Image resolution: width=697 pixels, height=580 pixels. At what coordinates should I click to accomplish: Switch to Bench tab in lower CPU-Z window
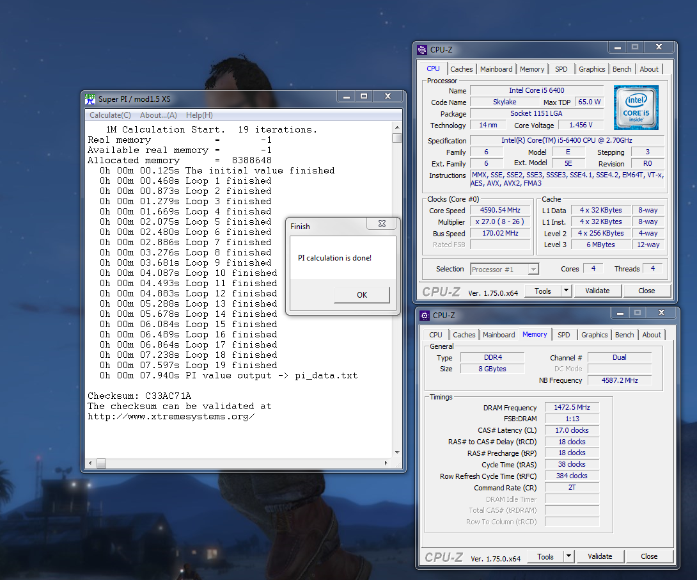click(x=624, y=335)
